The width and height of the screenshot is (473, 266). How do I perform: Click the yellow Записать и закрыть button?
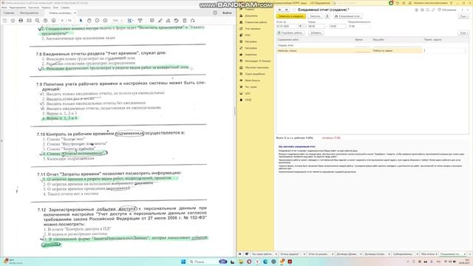pos(290,16)
